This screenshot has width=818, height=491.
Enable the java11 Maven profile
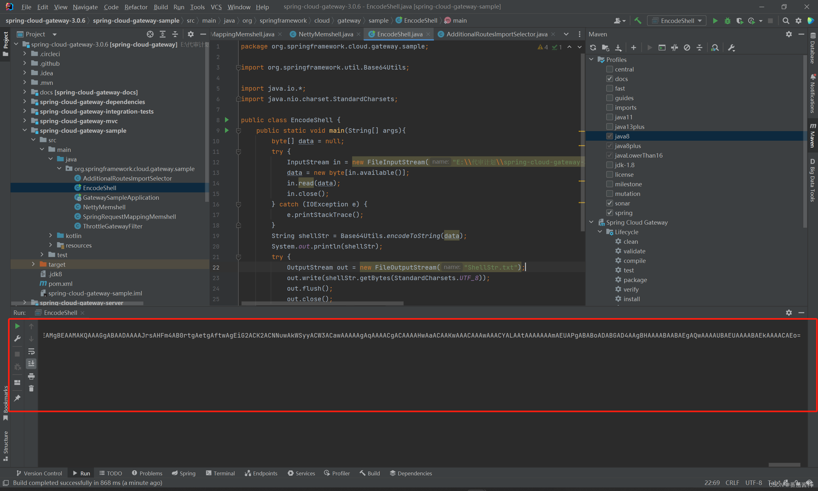coord(609,117)
